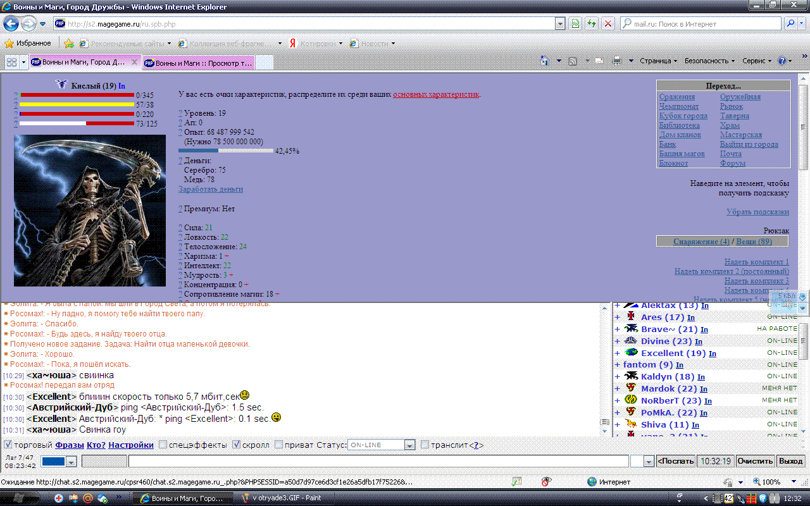Go back with the browser Back arrow
Viewport: 810px width, 506px height.
click(x=11, y=24)
